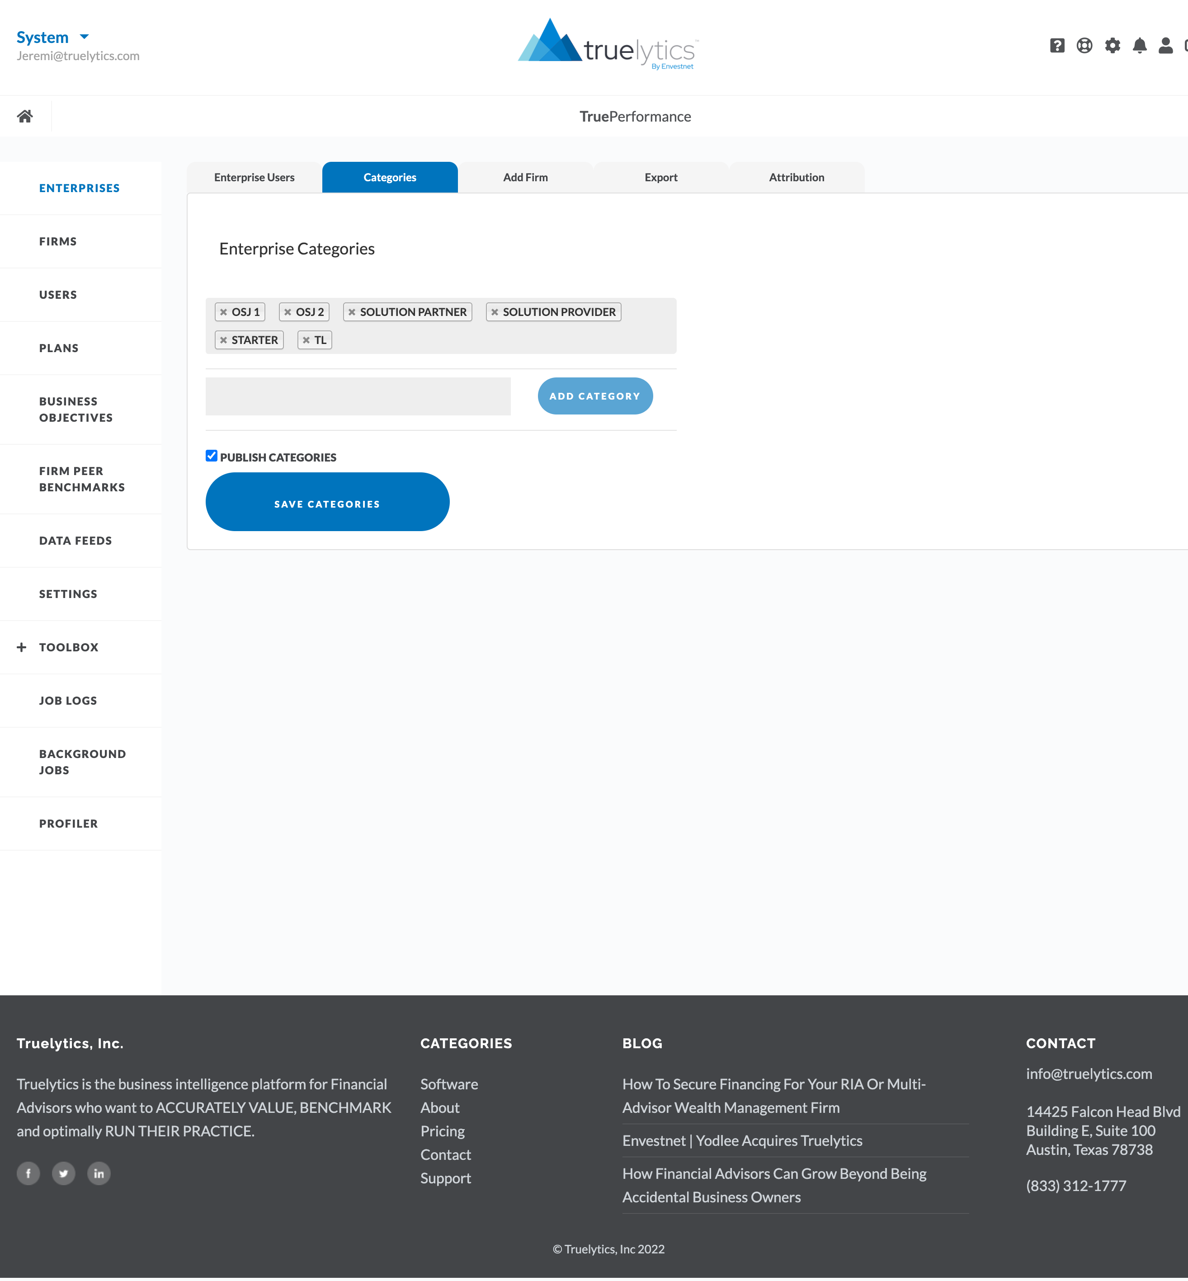Open Data Feeds in the sidebar
This screenshot has width=1188, height=1281.
point(76,541)
